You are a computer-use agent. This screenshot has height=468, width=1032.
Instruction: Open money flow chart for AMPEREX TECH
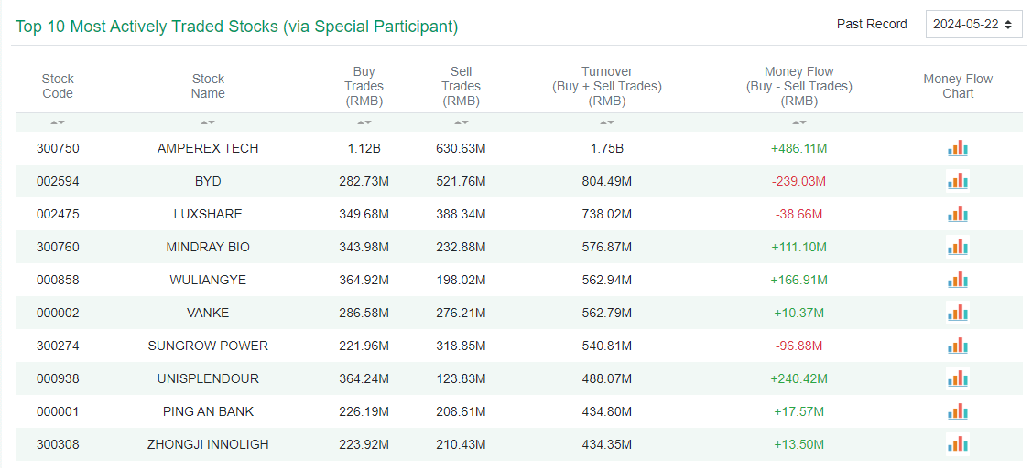pyautogui.click(x=958, y=149)
